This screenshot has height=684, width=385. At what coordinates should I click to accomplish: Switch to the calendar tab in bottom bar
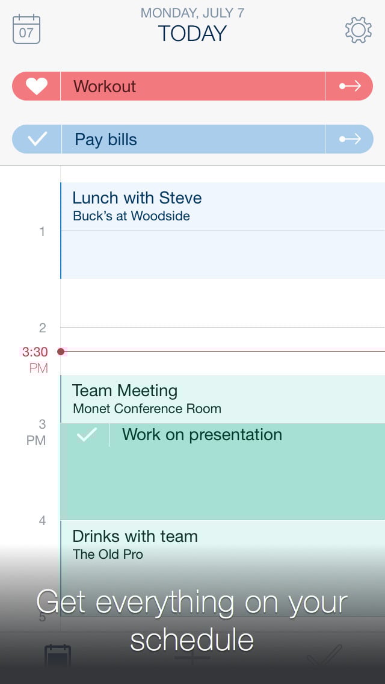tap(58, 658)
